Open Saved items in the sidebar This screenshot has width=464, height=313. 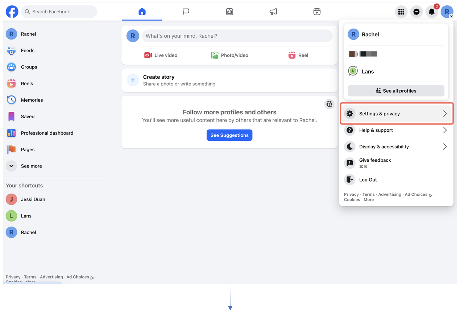click(27, 117)
